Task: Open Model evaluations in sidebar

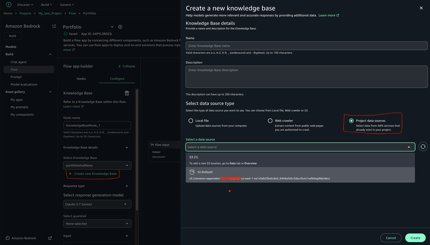Action: click(24, 84)
